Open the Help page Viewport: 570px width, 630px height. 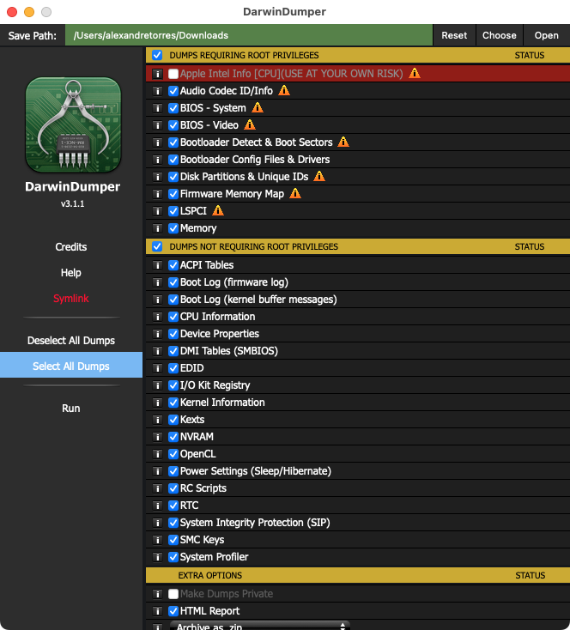pos(71,272)
